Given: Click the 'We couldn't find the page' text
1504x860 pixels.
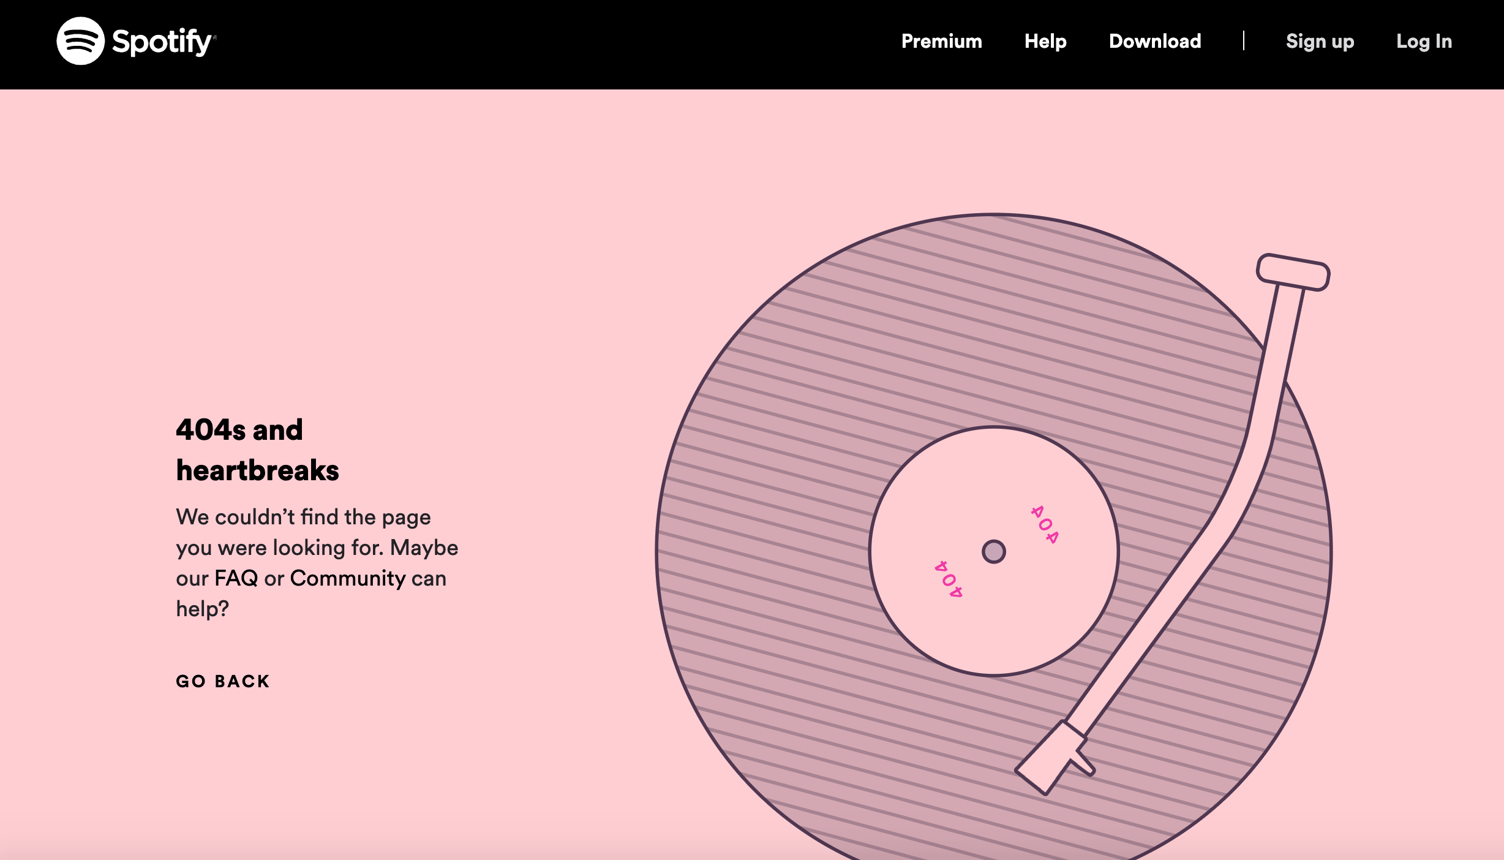Looking at the screenshot, I should point(303,517).
